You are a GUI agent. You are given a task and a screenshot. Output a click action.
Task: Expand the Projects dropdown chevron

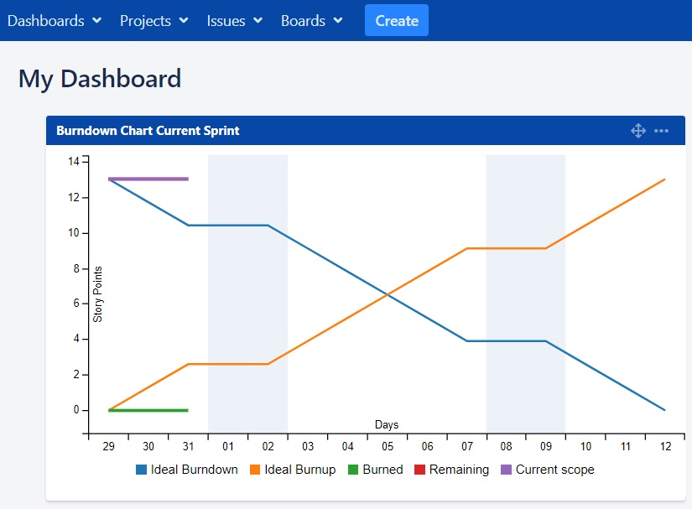[184, 20]
